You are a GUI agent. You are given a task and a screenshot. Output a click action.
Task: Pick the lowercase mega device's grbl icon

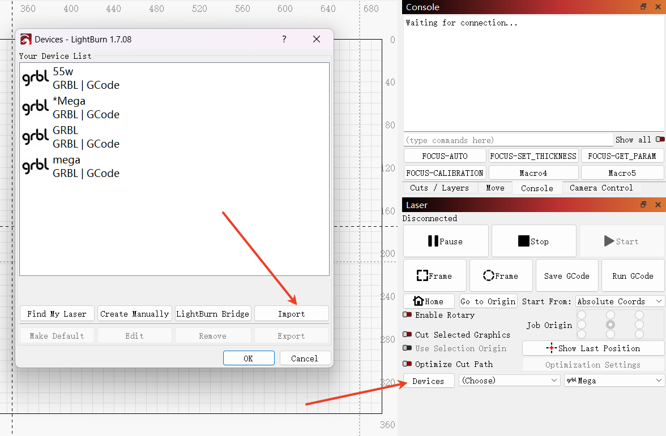click(x=35, y=166)
